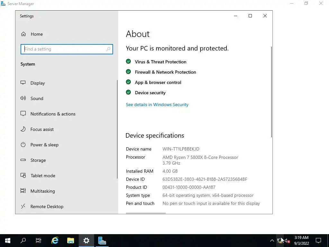Click green check next to Firewall & Network Protection

click(129, 72)
